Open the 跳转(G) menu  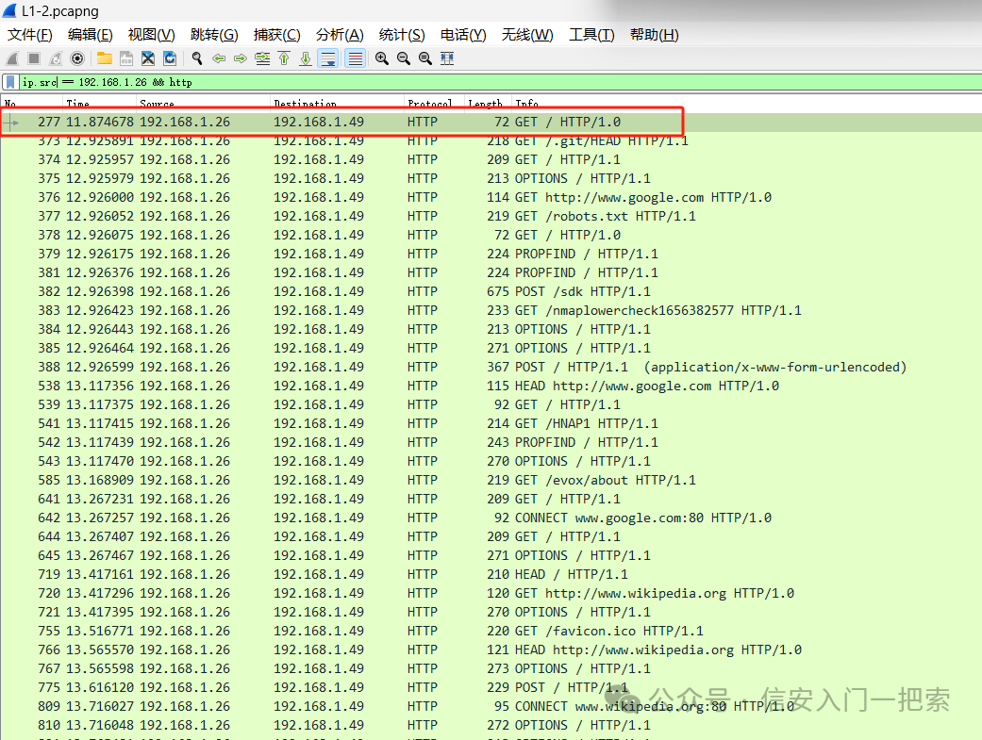pos(214,35)
